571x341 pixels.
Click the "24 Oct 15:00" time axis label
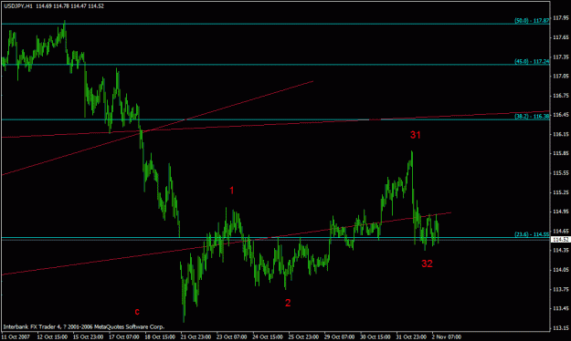click(x=268, y=337)
